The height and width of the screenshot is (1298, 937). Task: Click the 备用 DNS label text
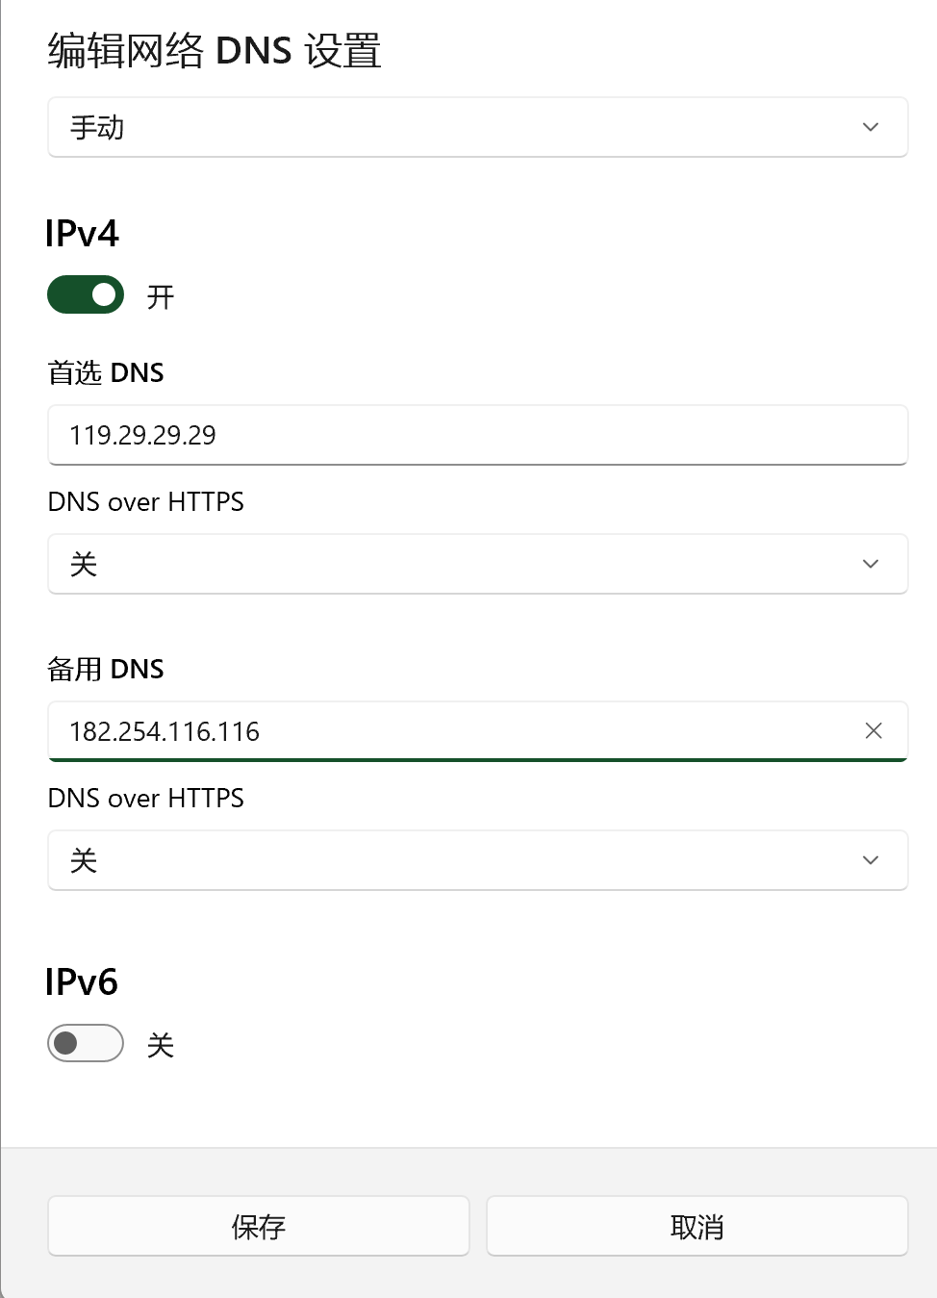[106, 669]
